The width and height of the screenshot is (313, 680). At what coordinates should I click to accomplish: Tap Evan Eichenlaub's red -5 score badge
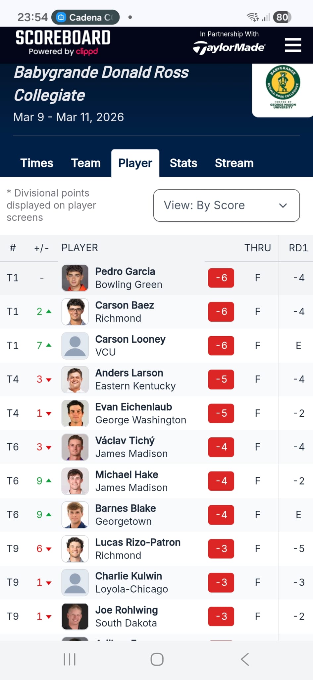pyautogui.click(x=221, y=413)
